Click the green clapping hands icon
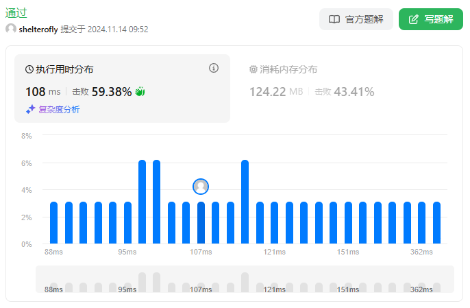Viewport: 470px width, 308px height. 140,91
